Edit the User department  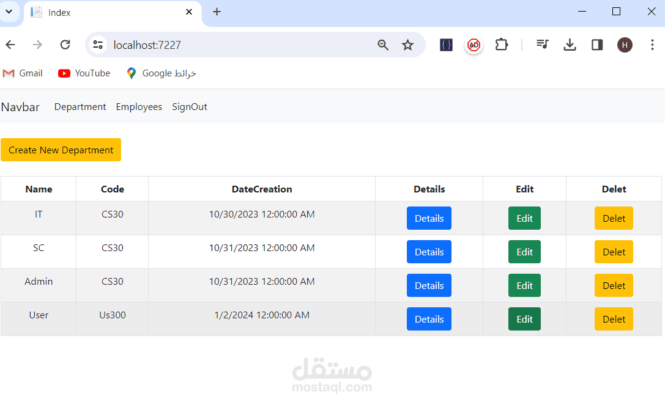click(x=525, y=319)
